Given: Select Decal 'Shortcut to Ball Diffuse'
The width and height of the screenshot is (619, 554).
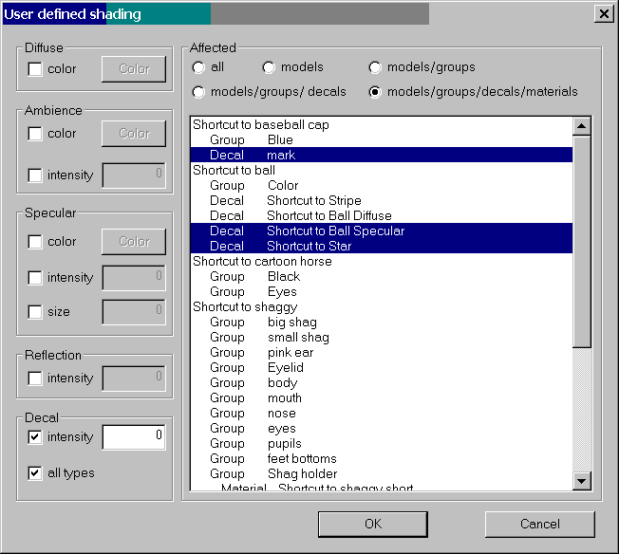Looking at the screenshot, I should (382, 216).
